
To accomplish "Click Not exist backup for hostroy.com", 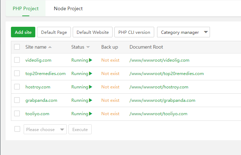I will [110, 87].
